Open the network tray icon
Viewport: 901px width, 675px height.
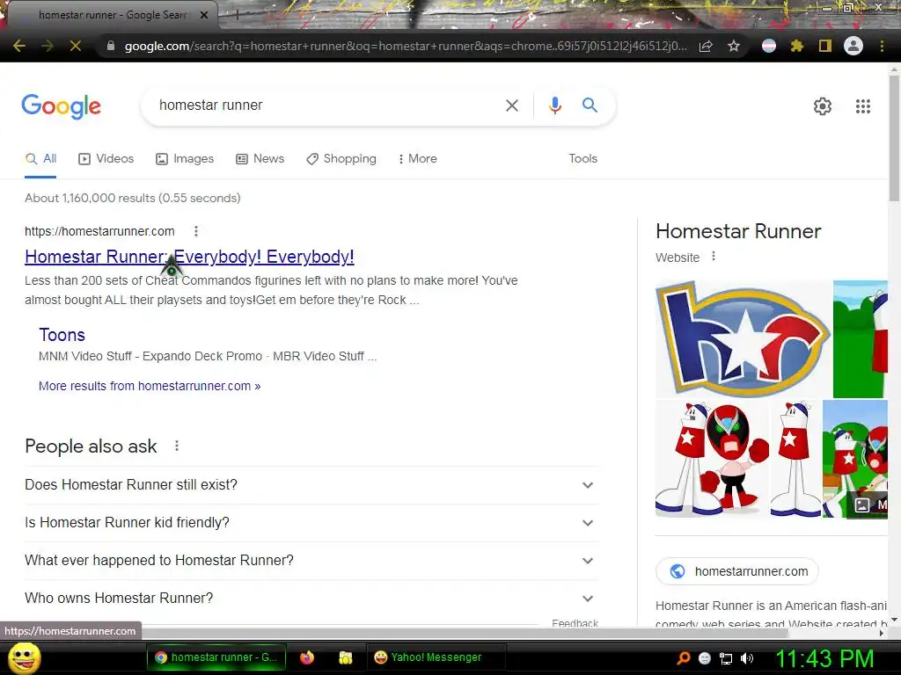click(x=726, y=658)
